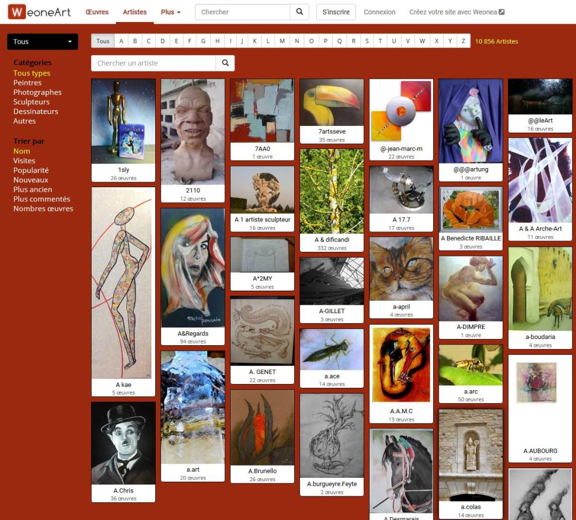Filter artists by letter M

[282, 41]
